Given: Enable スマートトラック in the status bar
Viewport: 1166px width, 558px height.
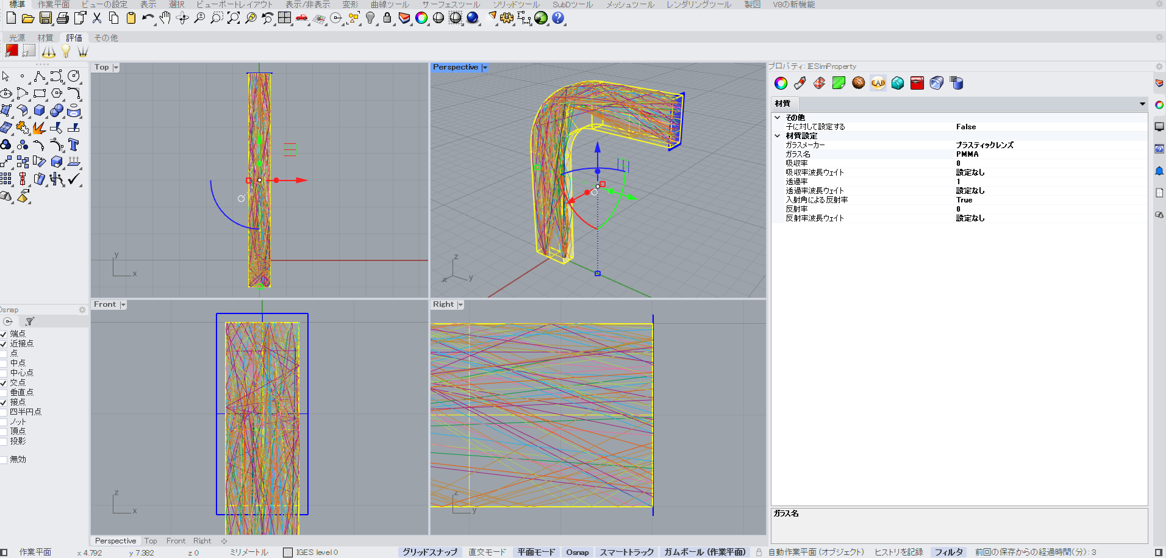Looking at the screenshot, I should pyautogui.click(x=626, y=552).
